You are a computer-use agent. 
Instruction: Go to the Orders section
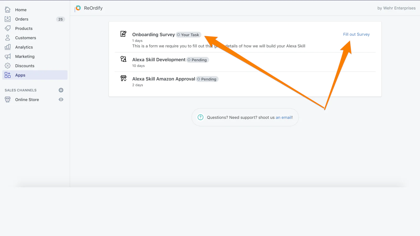22,19
